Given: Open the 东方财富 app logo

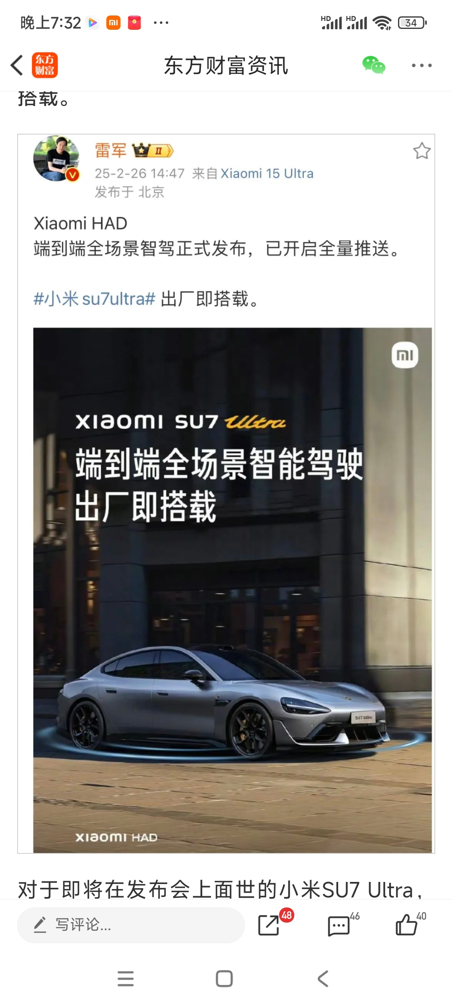Looking at the screenshot, I should [x=45, y=65].
